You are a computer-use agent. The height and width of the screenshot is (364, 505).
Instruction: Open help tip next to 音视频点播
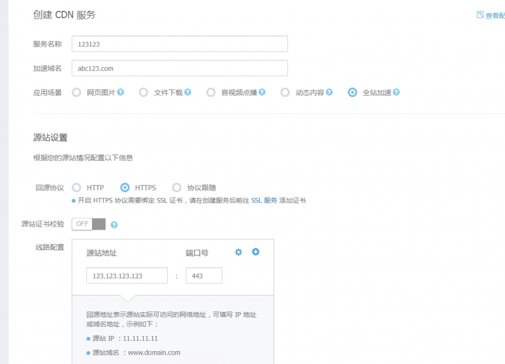point(262,92)
